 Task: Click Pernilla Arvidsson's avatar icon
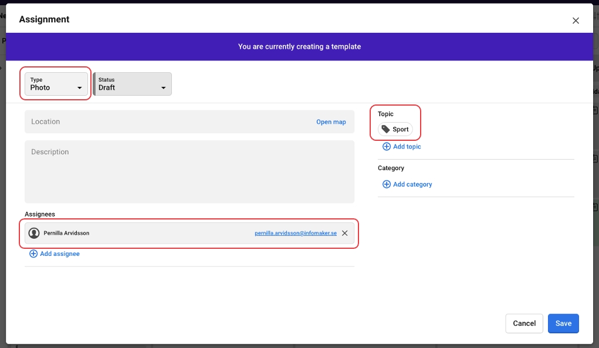point(34,233)
